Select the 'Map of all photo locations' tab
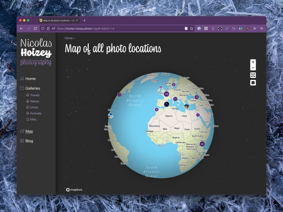Viewport: 283px width, 212px height. tap(59, 20)
